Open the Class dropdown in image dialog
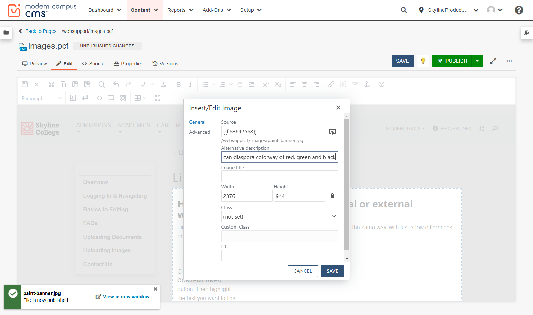This screenshot has height=315, width=533. pos(280,216)
